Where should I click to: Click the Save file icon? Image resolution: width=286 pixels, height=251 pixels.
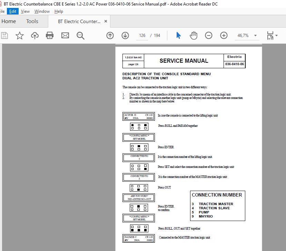[x=4, y=36]
